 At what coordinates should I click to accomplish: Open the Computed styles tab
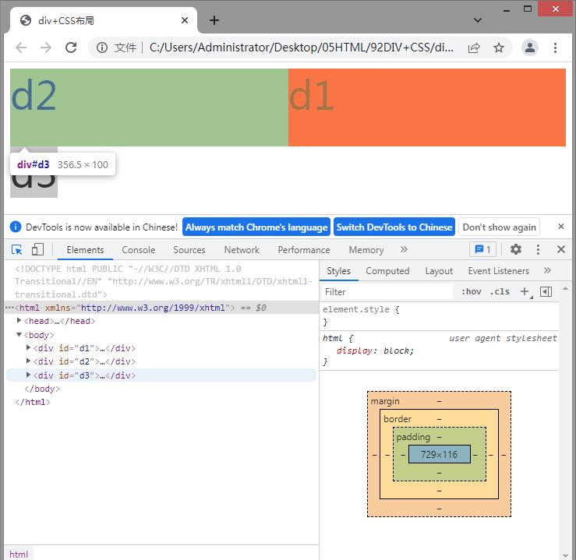387,271
